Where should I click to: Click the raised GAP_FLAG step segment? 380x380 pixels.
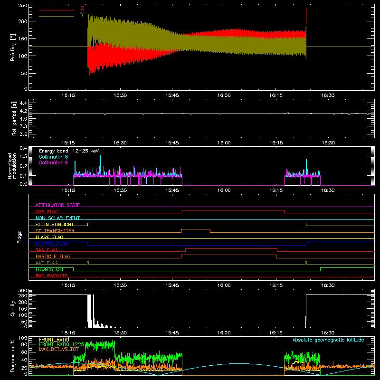pos(233,210)
